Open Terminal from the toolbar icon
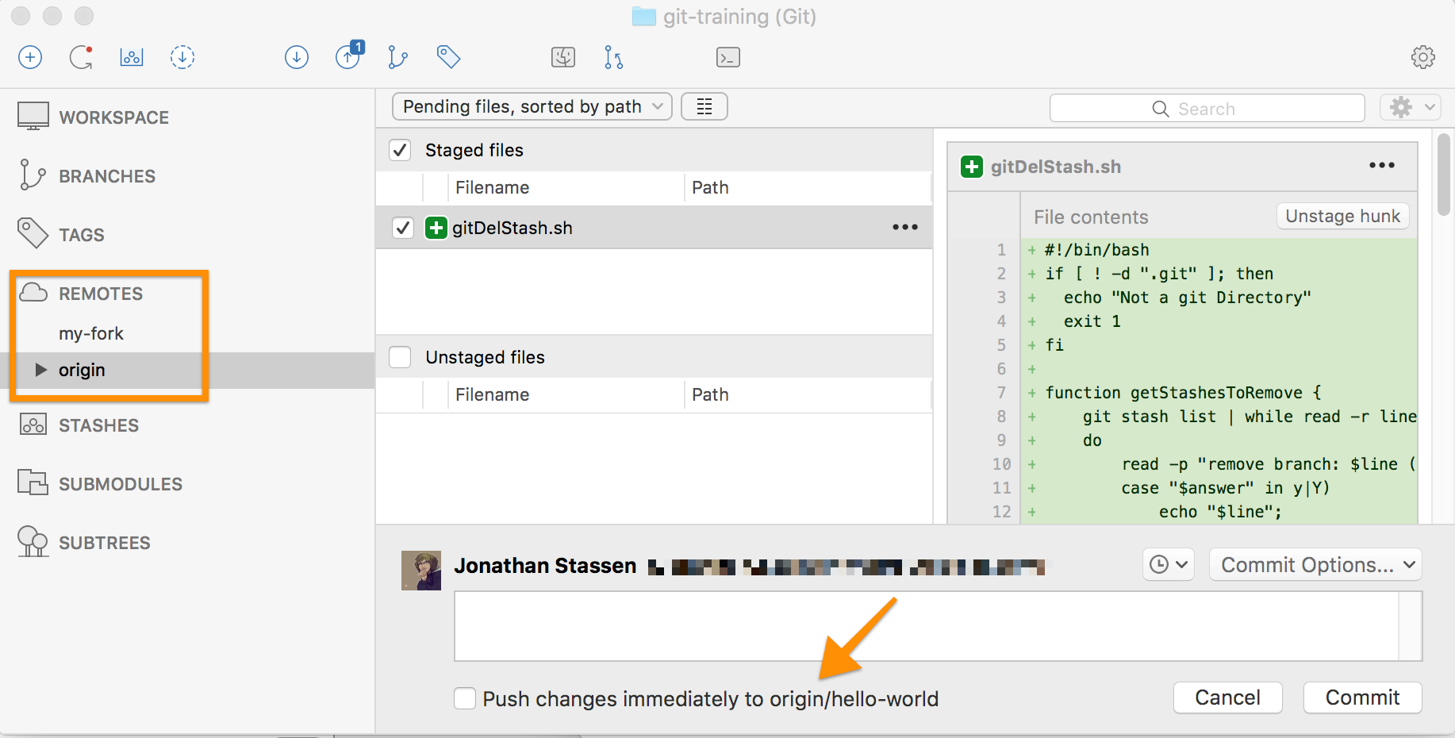The image size is (1455, 738). (727, 57)
